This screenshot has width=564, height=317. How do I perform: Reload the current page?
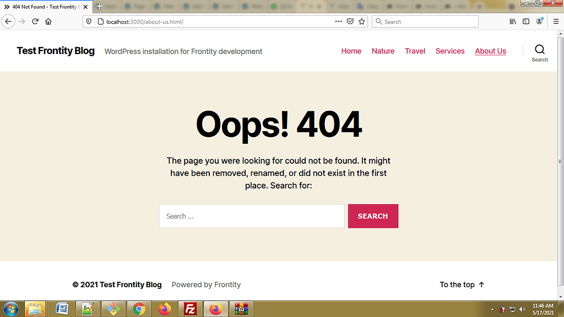pos(35,22)
